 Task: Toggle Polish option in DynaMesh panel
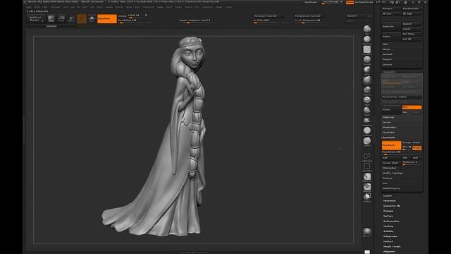tap(416, 143)
